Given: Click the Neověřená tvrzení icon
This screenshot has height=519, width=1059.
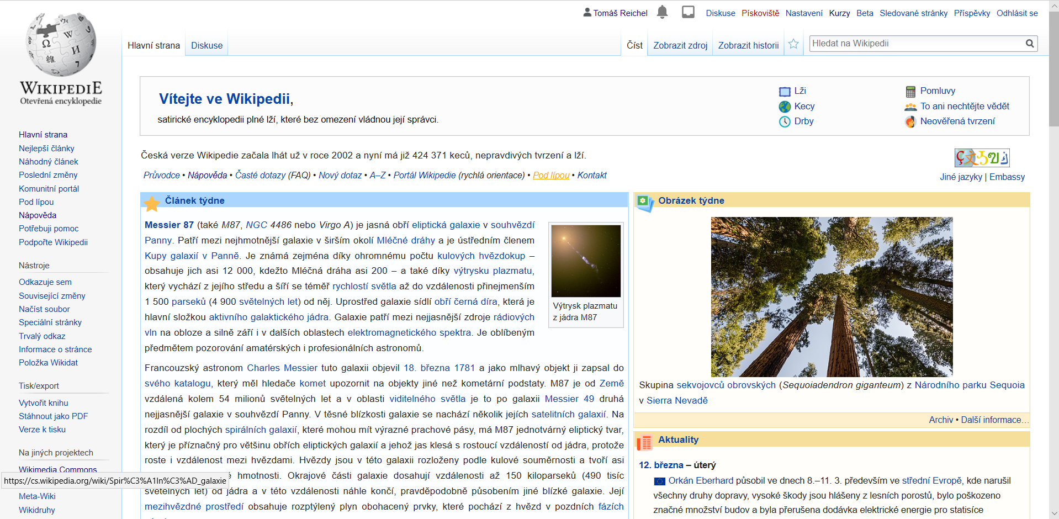Looking at the screenshot, I should coord(910,121).
